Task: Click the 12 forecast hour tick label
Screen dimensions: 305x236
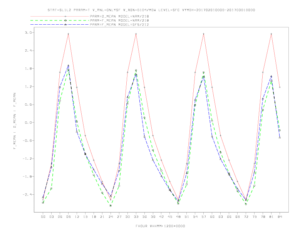Action: 77,217
